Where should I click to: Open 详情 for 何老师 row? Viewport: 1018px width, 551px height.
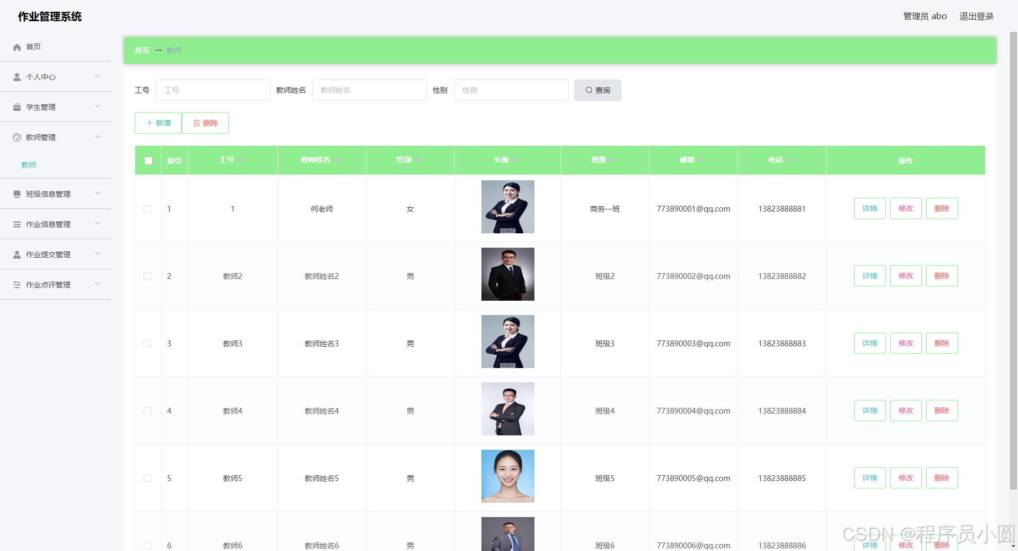(870, 208)
